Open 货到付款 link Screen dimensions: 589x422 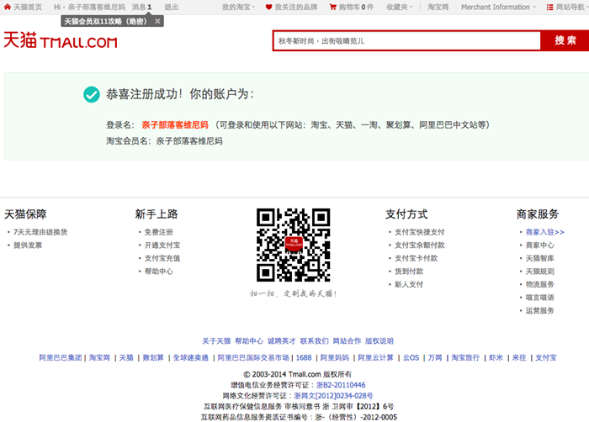click(x=409, y=272)
